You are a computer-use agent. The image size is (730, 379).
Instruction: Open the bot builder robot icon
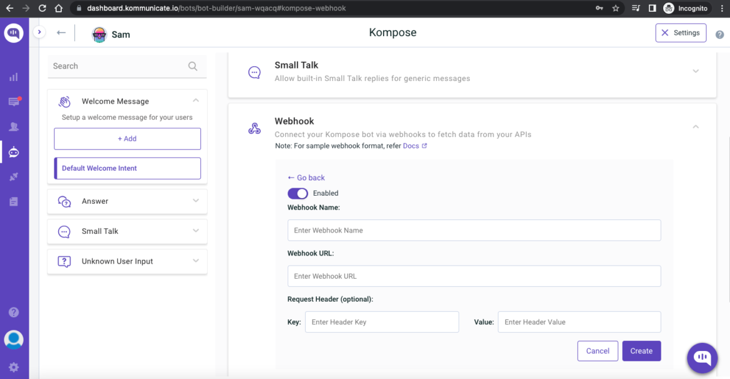[14, 151]
